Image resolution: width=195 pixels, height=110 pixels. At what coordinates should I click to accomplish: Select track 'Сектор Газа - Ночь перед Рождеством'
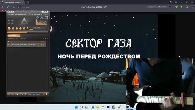click(27, 45)
